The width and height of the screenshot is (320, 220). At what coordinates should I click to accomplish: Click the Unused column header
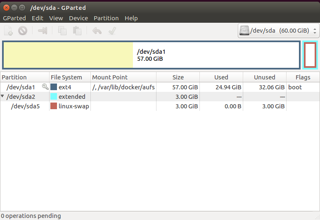[x=265, y=77]
